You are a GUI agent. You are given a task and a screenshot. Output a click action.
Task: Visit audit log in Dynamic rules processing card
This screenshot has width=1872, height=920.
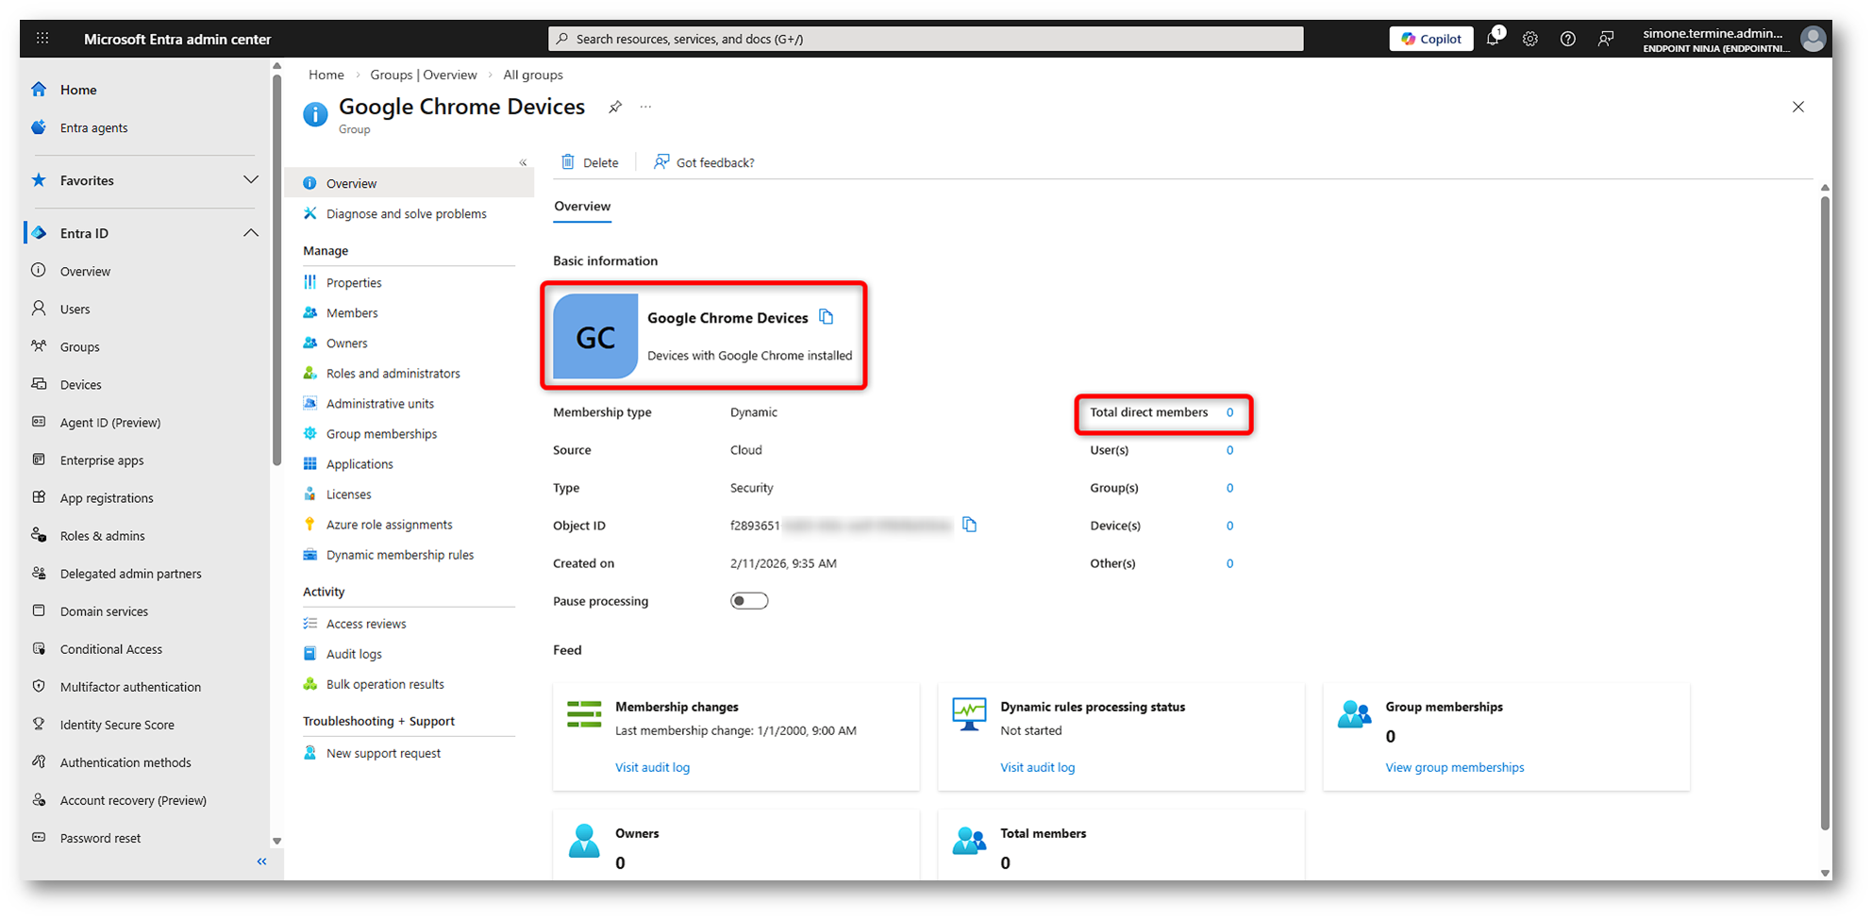(x=1037, y=767)
